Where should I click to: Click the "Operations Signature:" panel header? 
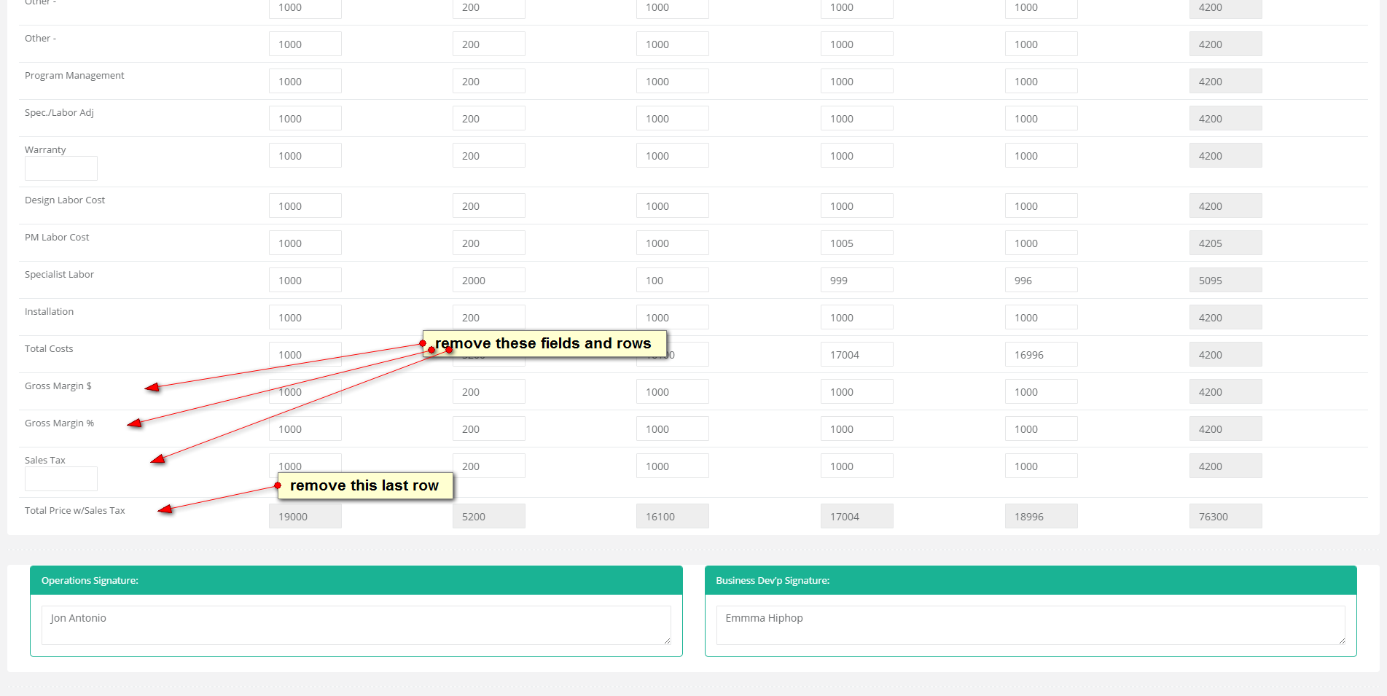(x=356, y=580)
